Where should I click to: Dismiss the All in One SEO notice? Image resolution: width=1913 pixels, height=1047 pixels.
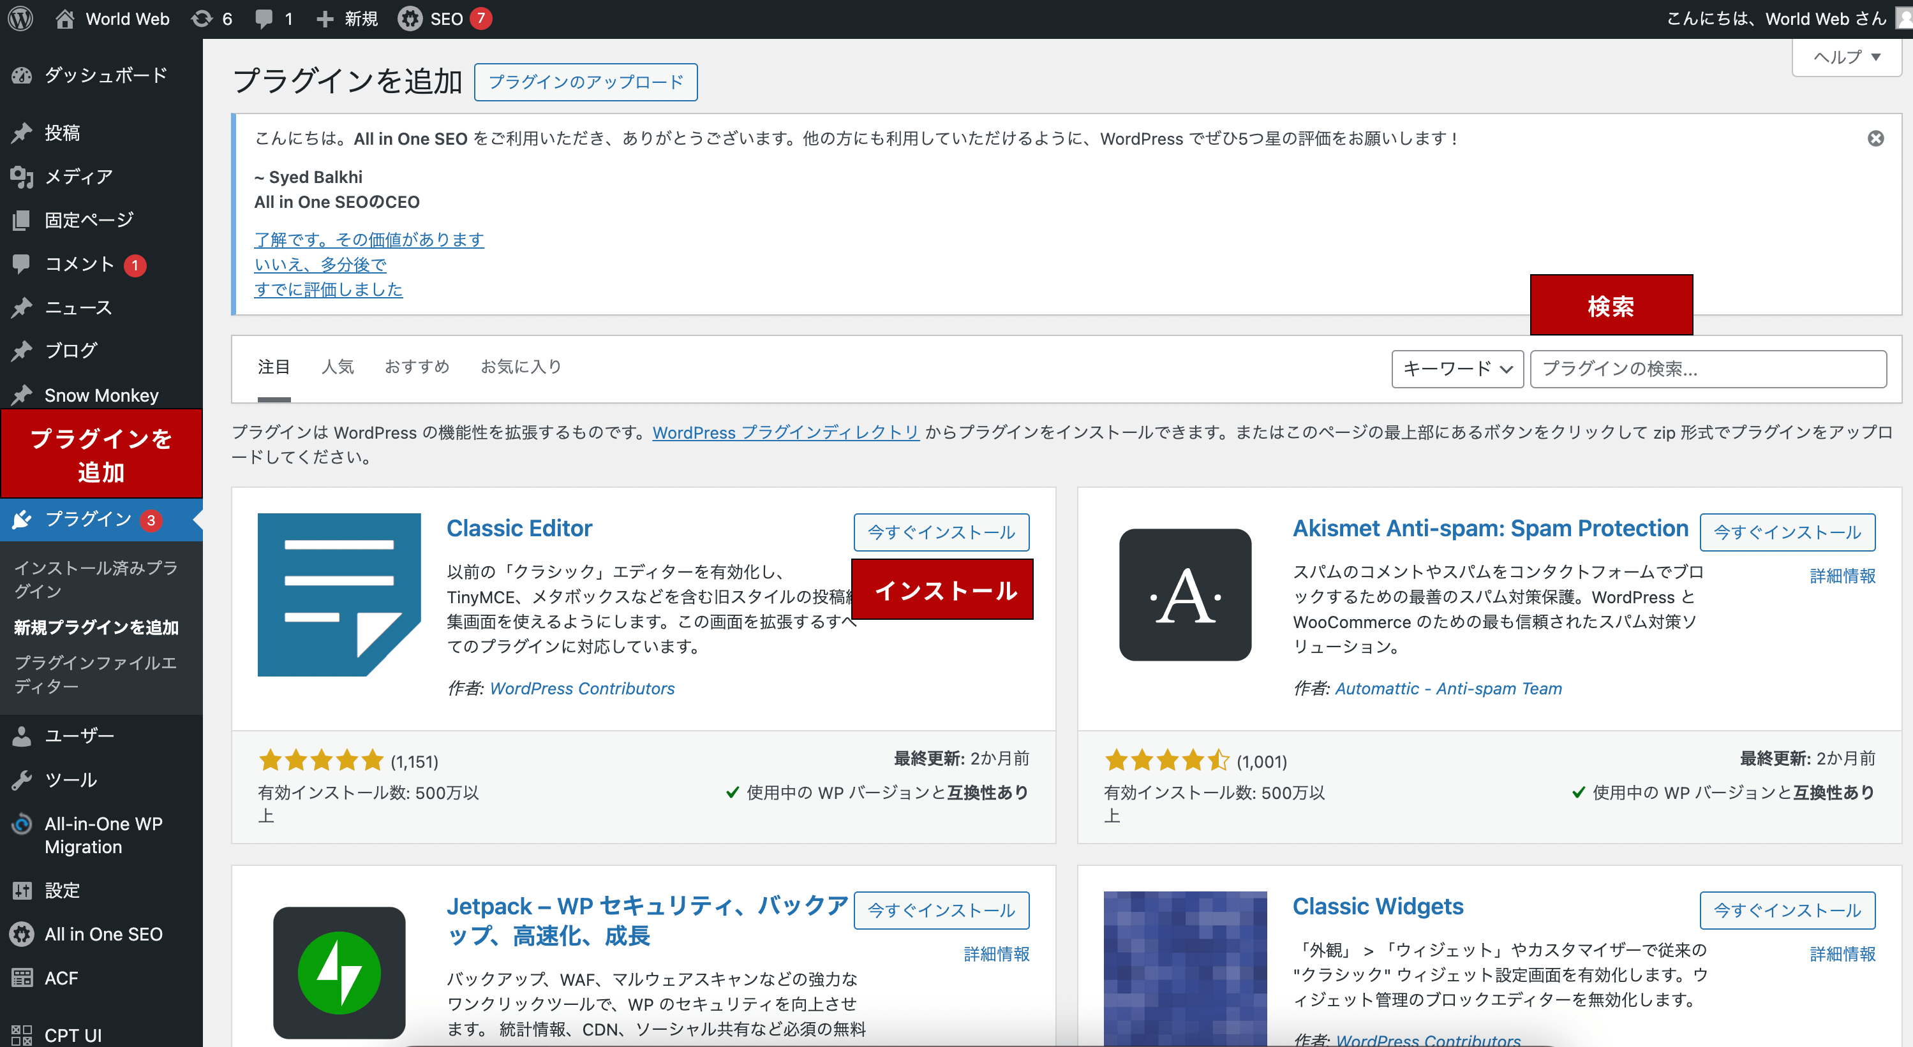[1875, 139]
